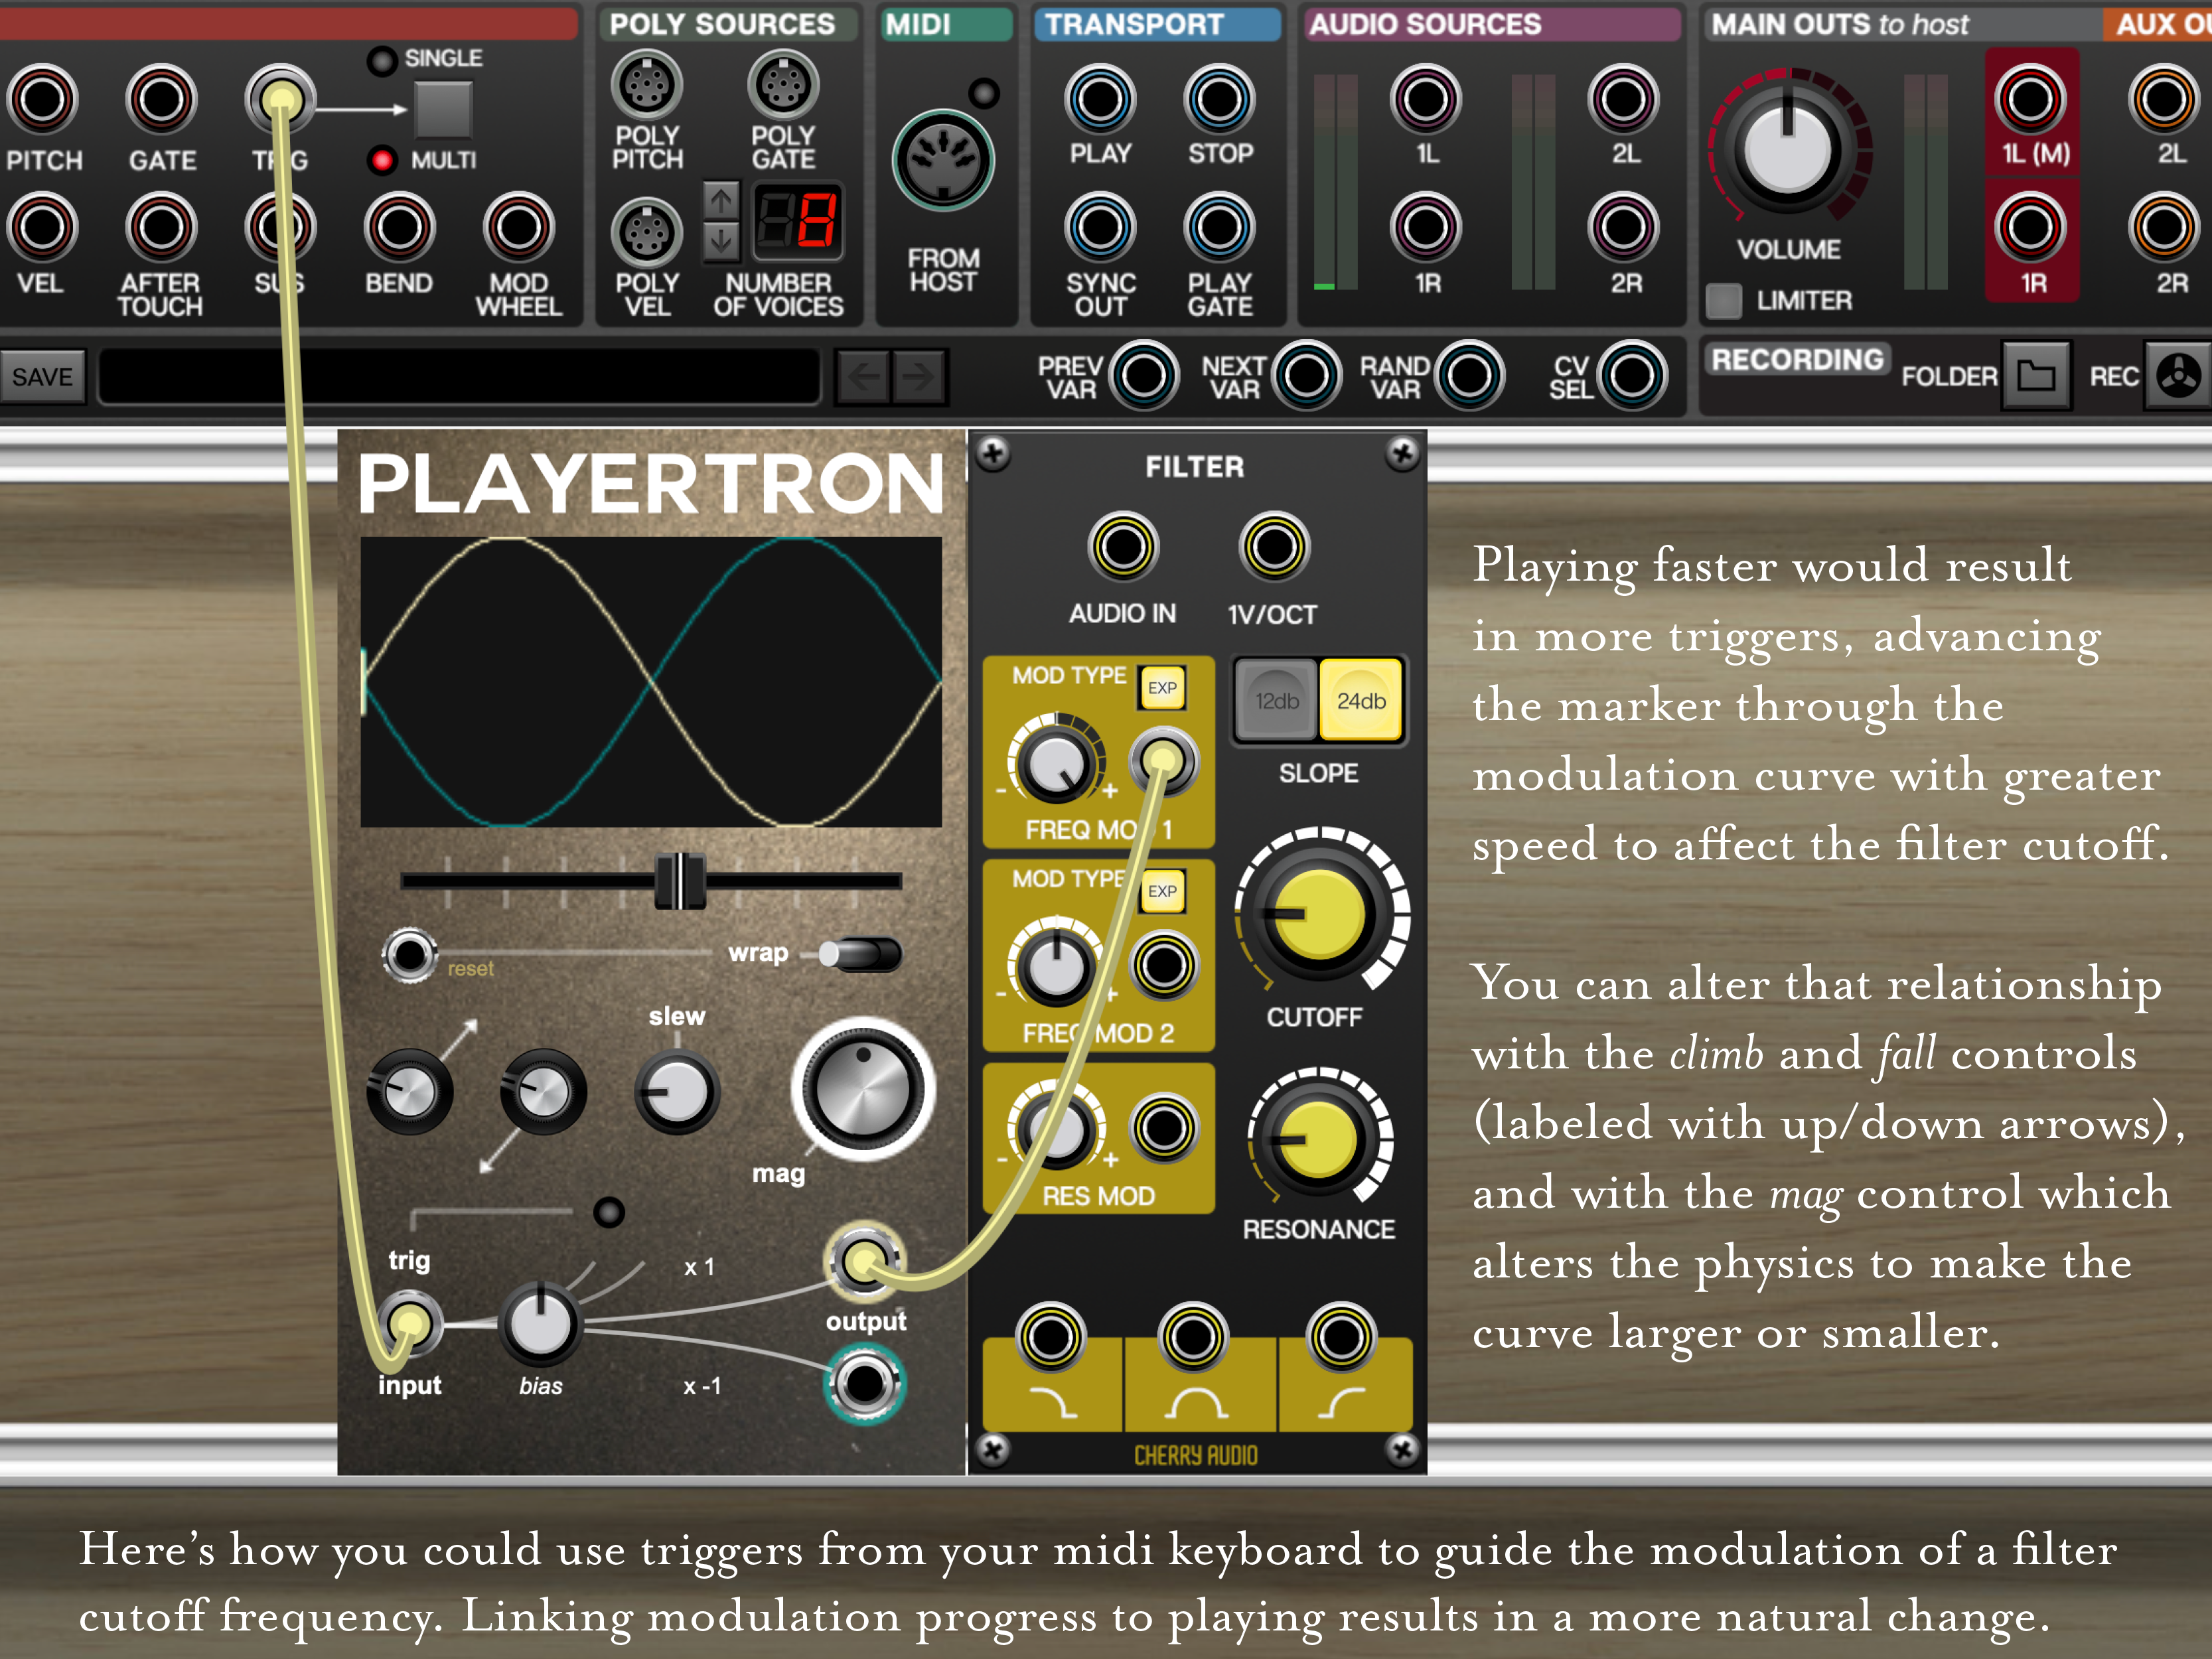Click the Playertron reset jack

click(409, 954)
